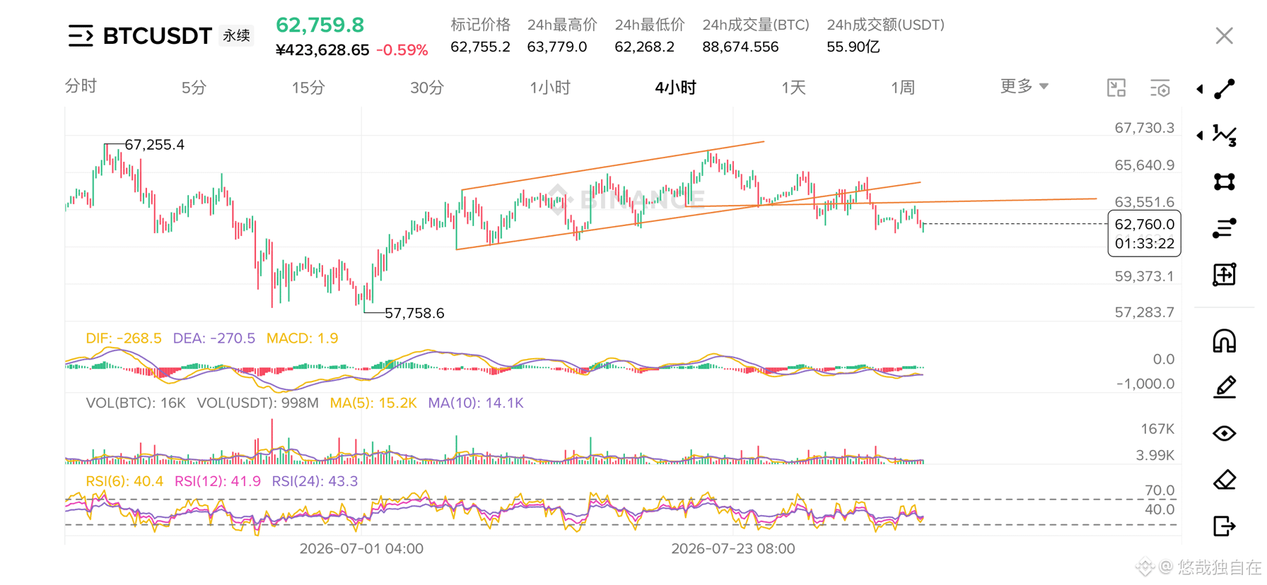Screen dimensions: 1267x585
Task: Tap the MA(5): 15.2K label
Action: [373, 403]
